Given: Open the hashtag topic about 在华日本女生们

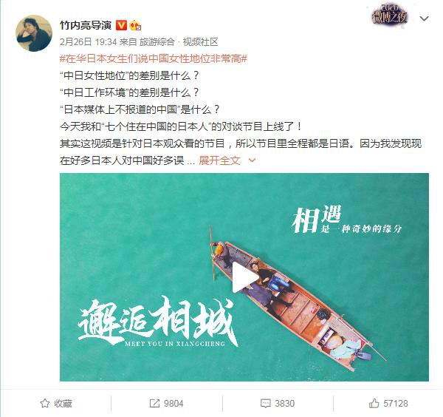Looking at the screenshot, I should [x=154, y=59].
